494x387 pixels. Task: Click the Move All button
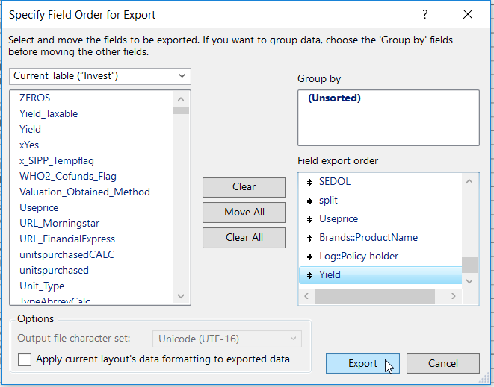tap(244, 212)
